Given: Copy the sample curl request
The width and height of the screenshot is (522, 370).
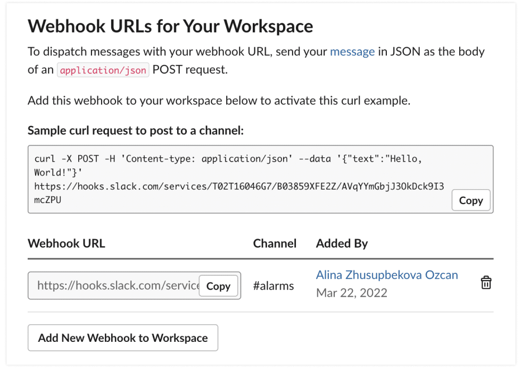Looking at the screenshot, I should click(470, 200).
